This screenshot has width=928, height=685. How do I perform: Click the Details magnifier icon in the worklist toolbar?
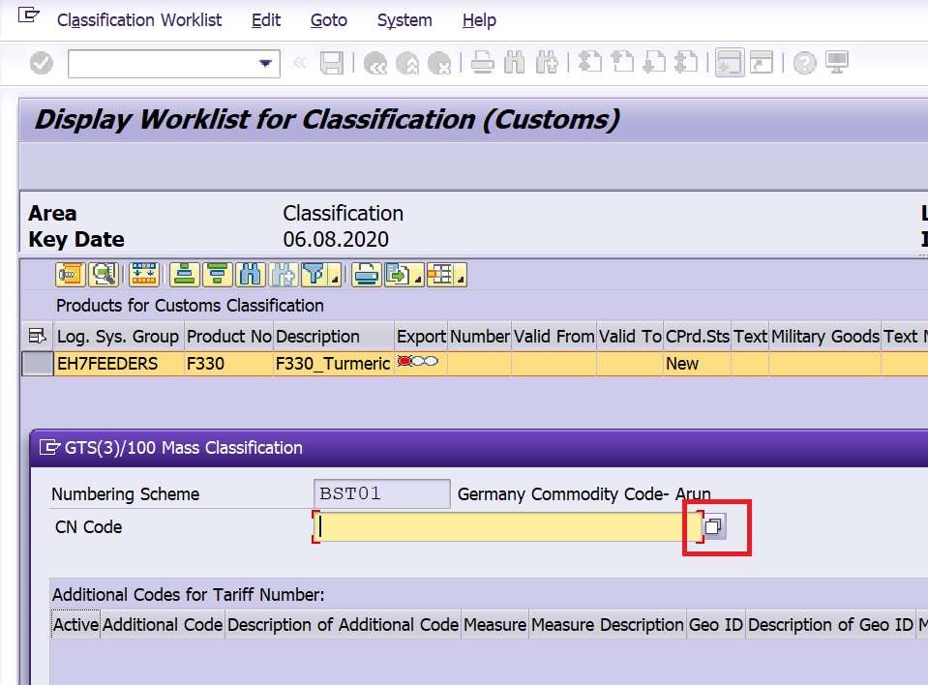(104, 275)
